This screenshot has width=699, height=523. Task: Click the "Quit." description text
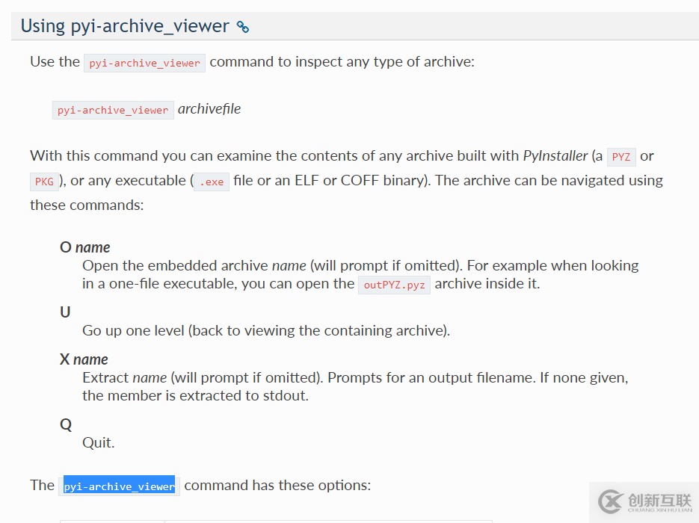coord(98,442)
